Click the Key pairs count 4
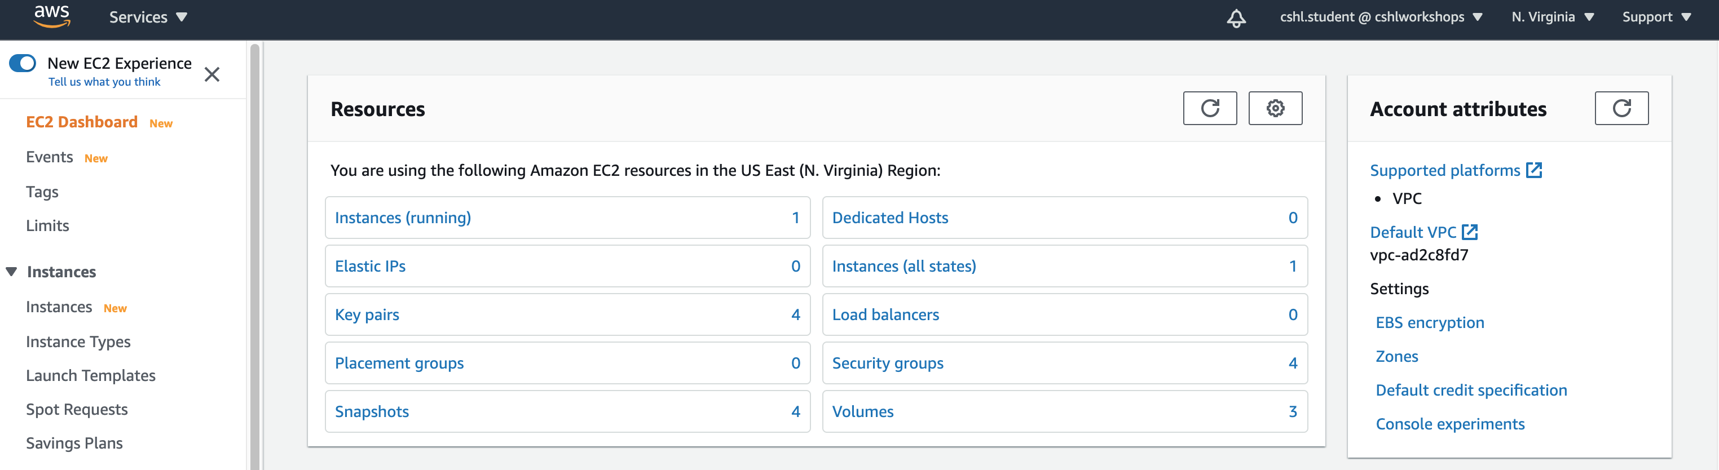Screen dimensions: 1719x470 [795, 314]
